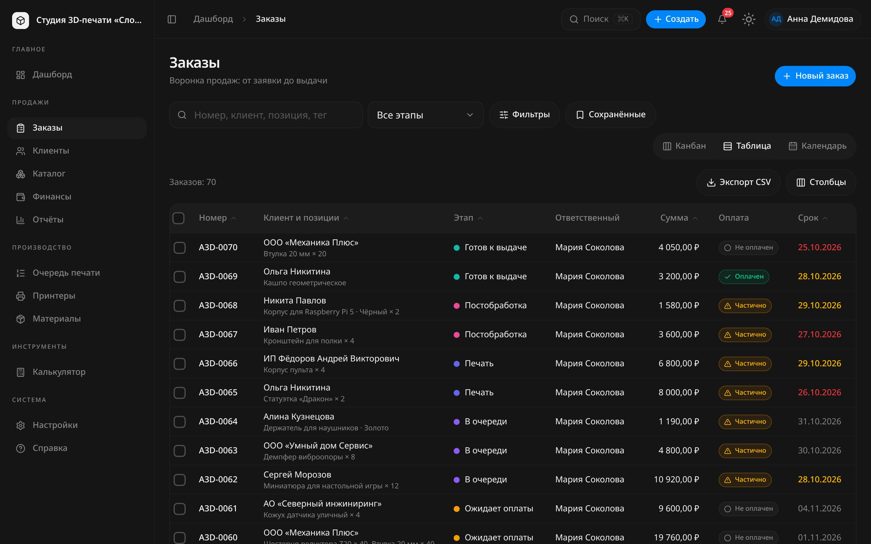Export orders with Экспорт CSV
This screenshot has height=544, width=871.
tap(738, 183)
